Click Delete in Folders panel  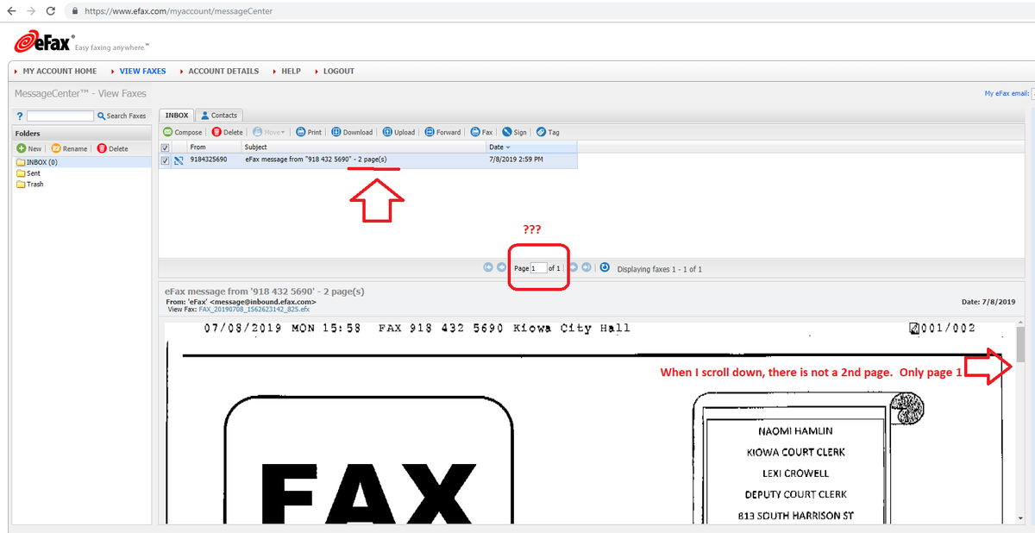[113, 148]
